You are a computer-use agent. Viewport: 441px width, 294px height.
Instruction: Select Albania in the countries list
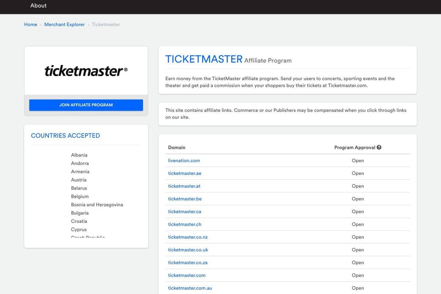click(x=79, y=155)
